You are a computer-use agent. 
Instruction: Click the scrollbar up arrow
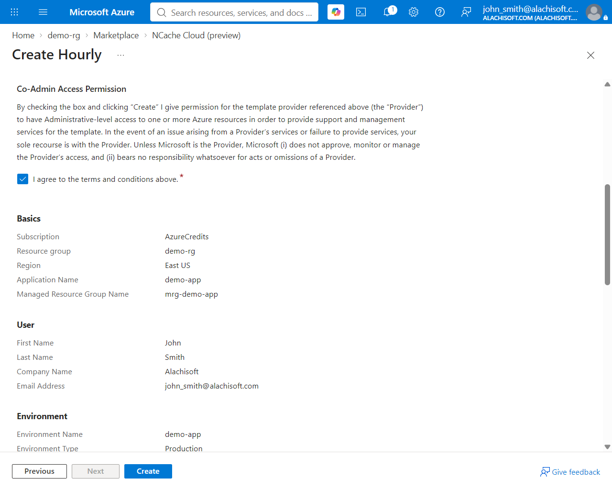607,84
